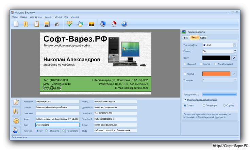Click the Должность input field
The width and height of the screenshot is (250, 150).
click(115, 107)
